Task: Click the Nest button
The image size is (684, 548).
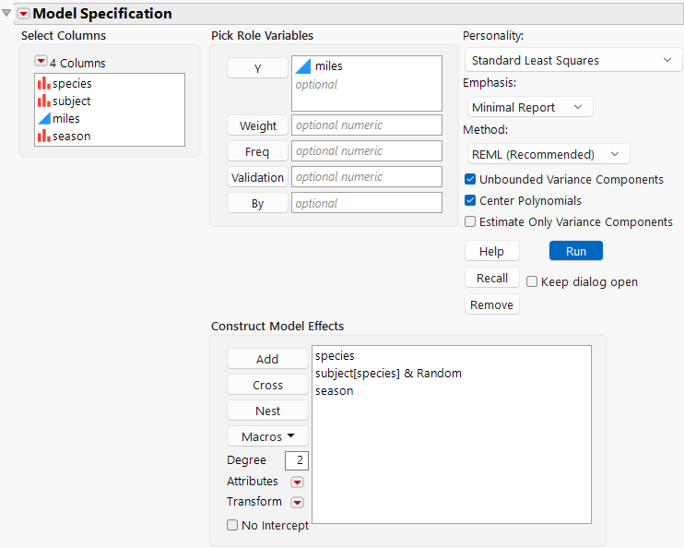Action: click(x=267, y=411)
